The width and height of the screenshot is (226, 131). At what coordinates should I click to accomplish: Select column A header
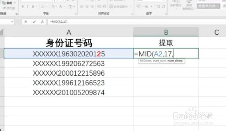click(x=69, y=32)
